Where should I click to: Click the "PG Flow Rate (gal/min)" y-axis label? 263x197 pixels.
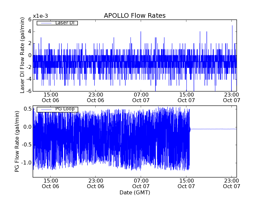[x=17, y=142]
